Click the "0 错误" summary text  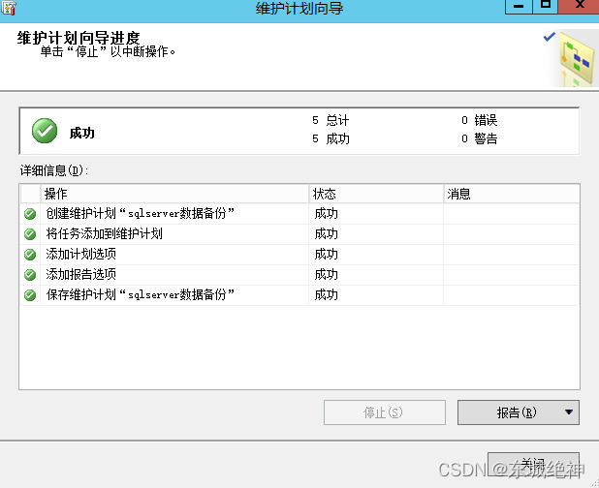tap(480, 120)
